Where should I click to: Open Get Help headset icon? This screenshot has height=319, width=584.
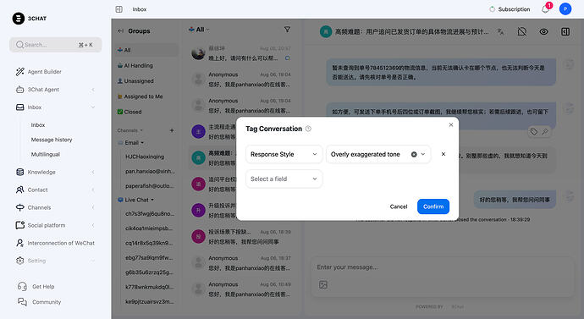click(x=22, y=286)
